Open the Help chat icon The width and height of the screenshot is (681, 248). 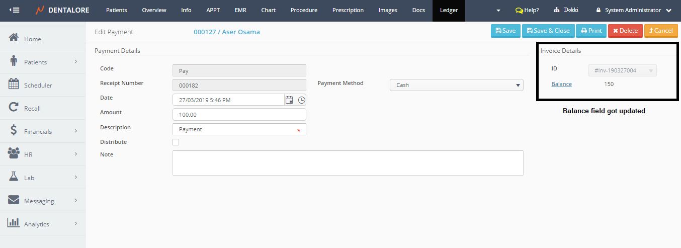[x=519, y=10]
